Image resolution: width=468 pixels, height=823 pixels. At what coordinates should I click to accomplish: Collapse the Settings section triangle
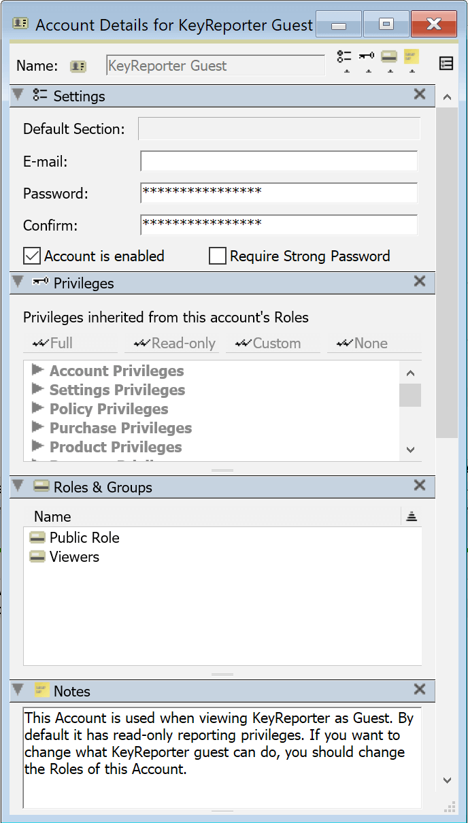click(x=18, y=95)
